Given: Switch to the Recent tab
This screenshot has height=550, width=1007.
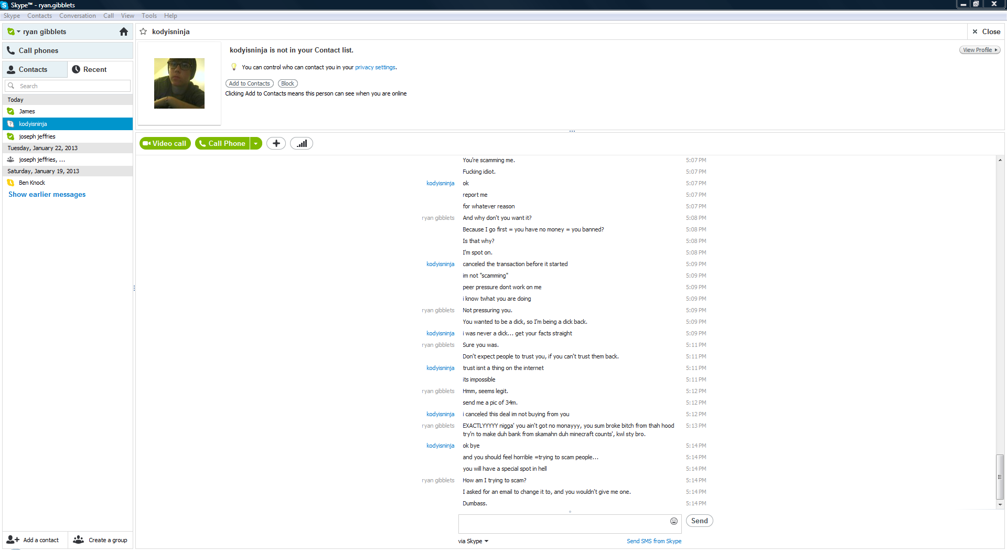Looking at the screenshot, I should tap(100, 69).
